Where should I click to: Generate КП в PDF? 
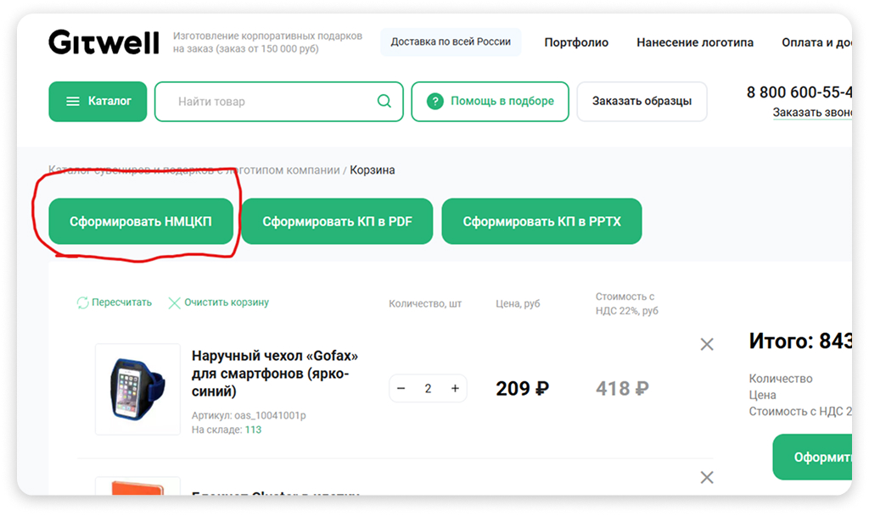pyautogui.click(x=337, y=222)
